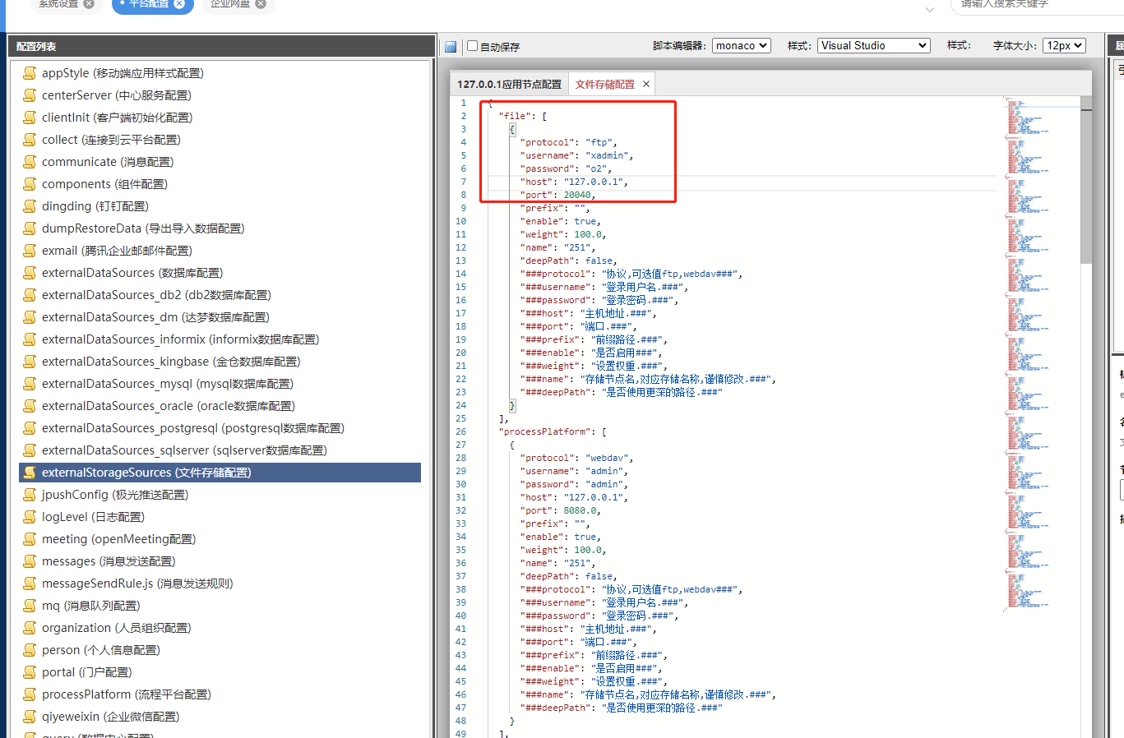Select externalStorageSources (文件存储配置) item
The height and width of the screenshot is (738, 1124).
[x=146, y=473]
